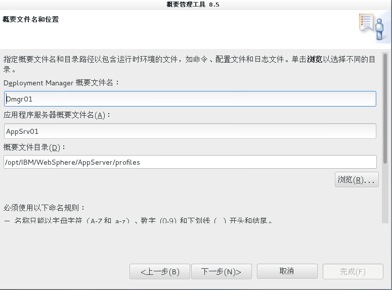Viewport: 392px width, 290px height.
Task: Click the 概要文件名和位置 heading text
Action: pyautogui.click(x=30, y=20)
